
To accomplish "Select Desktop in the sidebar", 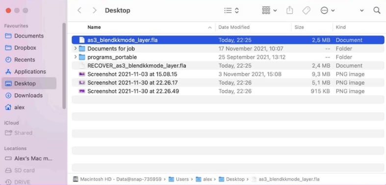I will click(29, 83).
